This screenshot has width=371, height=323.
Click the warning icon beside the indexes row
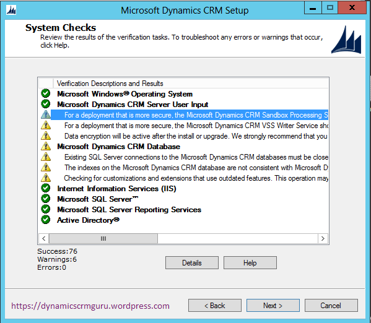[46, 167]
